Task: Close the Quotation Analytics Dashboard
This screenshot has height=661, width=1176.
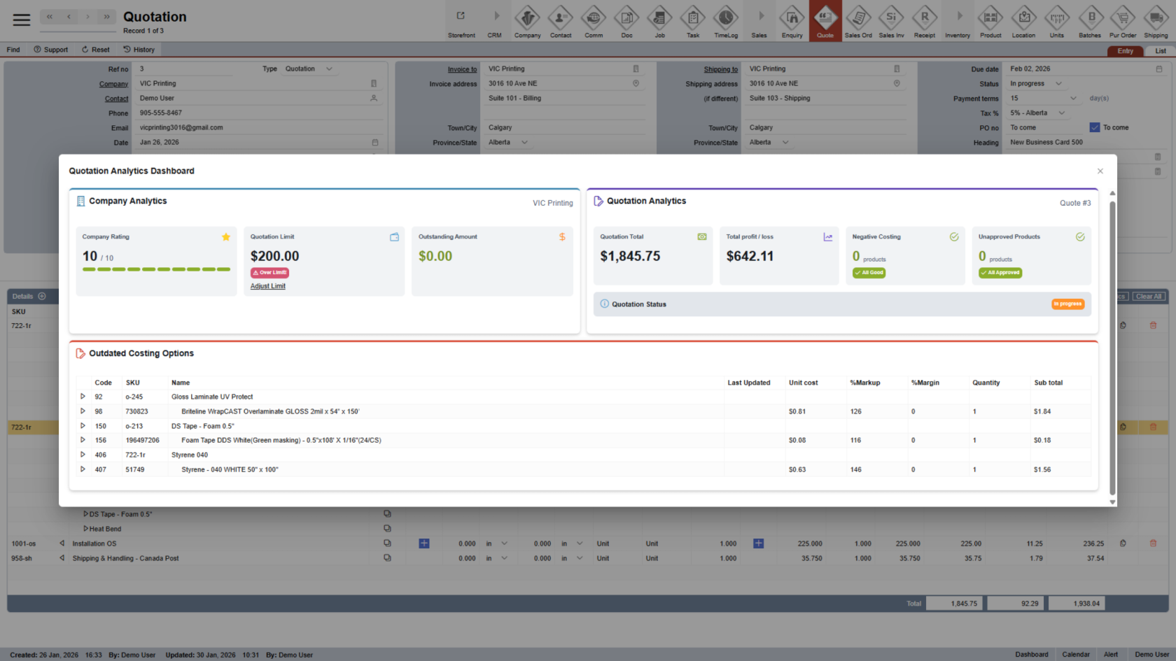Action: 1100,171
